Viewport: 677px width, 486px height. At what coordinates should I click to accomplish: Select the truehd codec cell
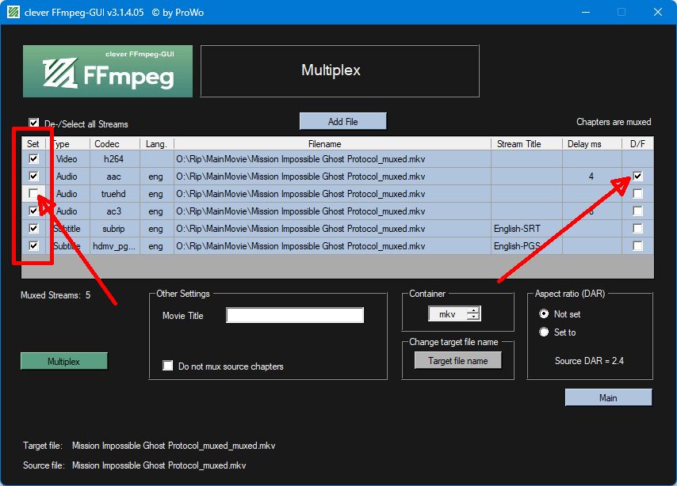[x=114, y=194]
